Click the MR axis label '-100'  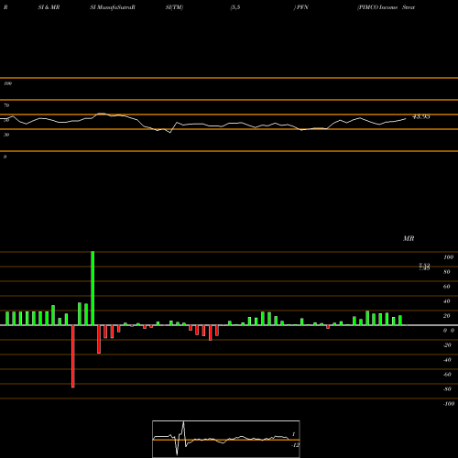pos(449,404)
